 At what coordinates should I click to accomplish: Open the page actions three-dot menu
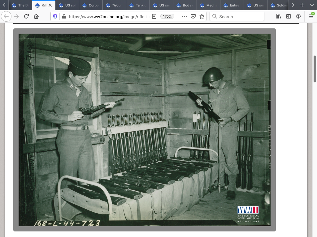pyautogui.click(x=185, y=16)
